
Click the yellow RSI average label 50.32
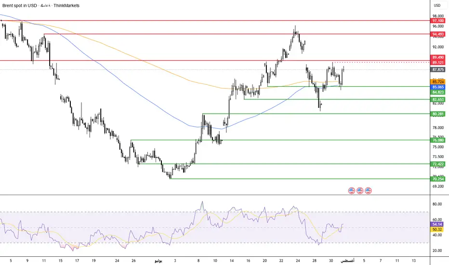[x=437, y=229]
